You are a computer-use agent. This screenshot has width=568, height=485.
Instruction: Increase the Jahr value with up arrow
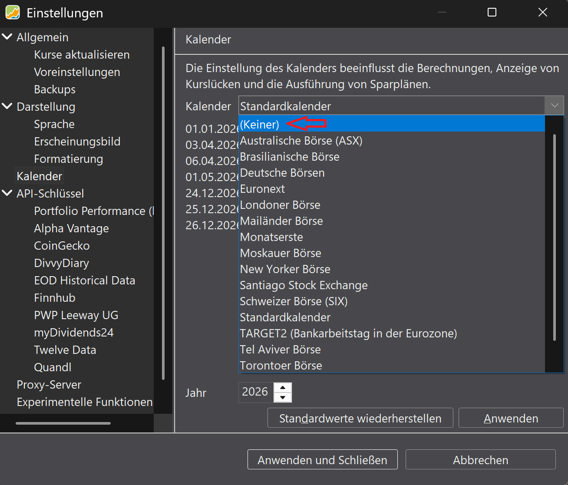pos(283,388)
